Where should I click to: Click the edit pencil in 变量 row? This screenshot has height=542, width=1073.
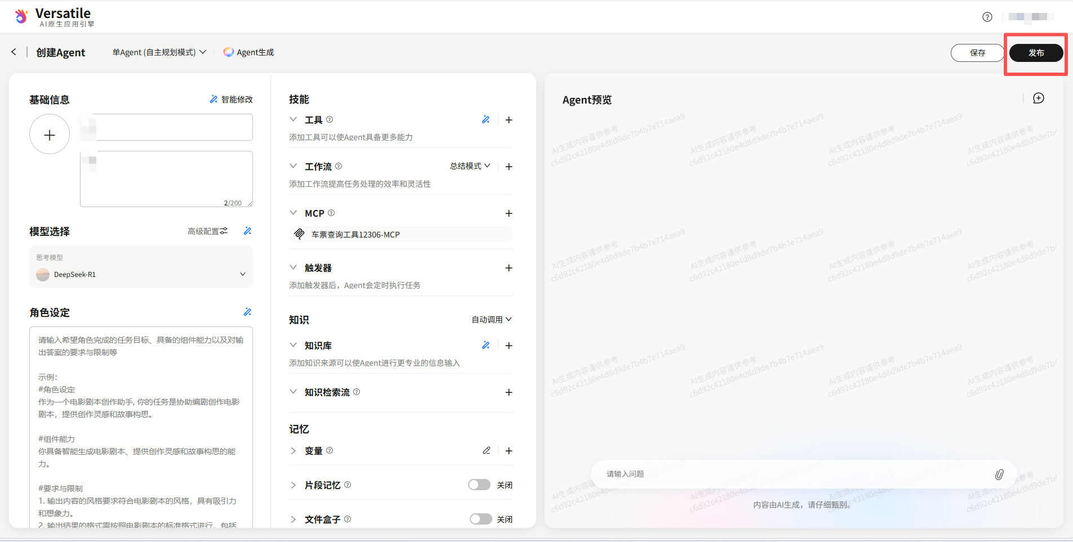click(x=487, y=451)
